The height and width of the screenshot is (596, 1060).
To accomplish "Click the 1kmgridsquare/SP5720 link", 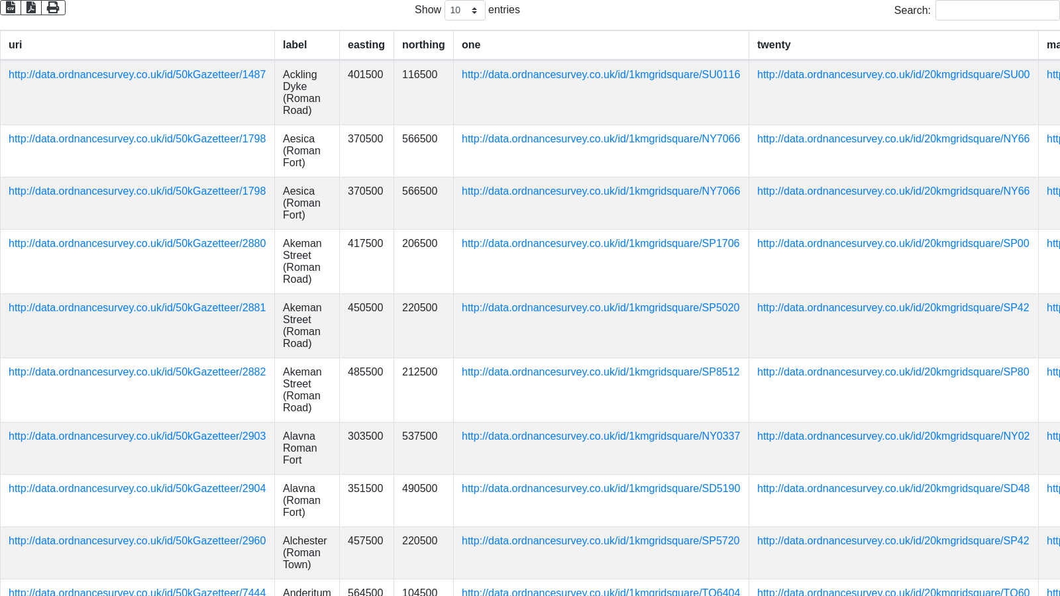I will (x=600, y=541).
